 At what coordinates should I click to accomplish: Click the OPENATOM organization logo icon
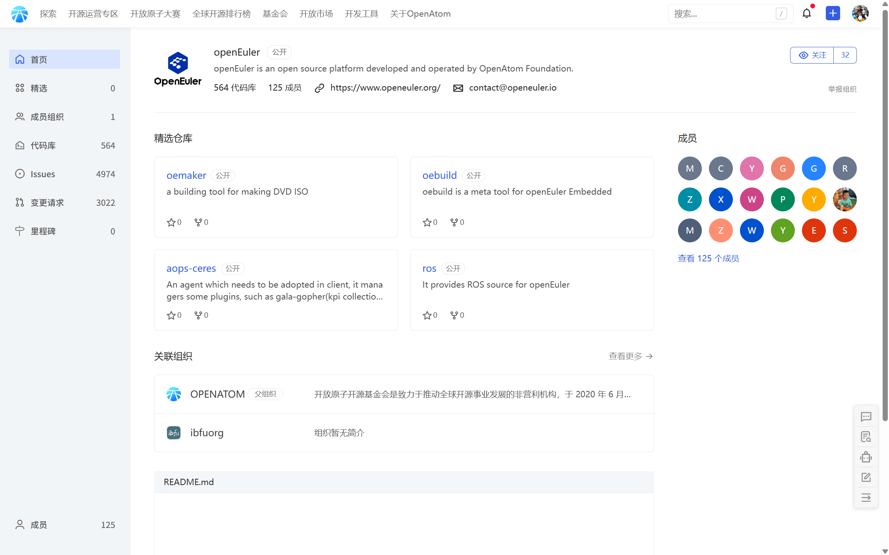click(174, 394)
